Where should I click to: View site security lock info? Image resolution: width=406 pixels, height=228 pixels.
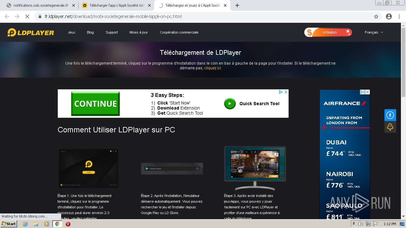[40, 16]
